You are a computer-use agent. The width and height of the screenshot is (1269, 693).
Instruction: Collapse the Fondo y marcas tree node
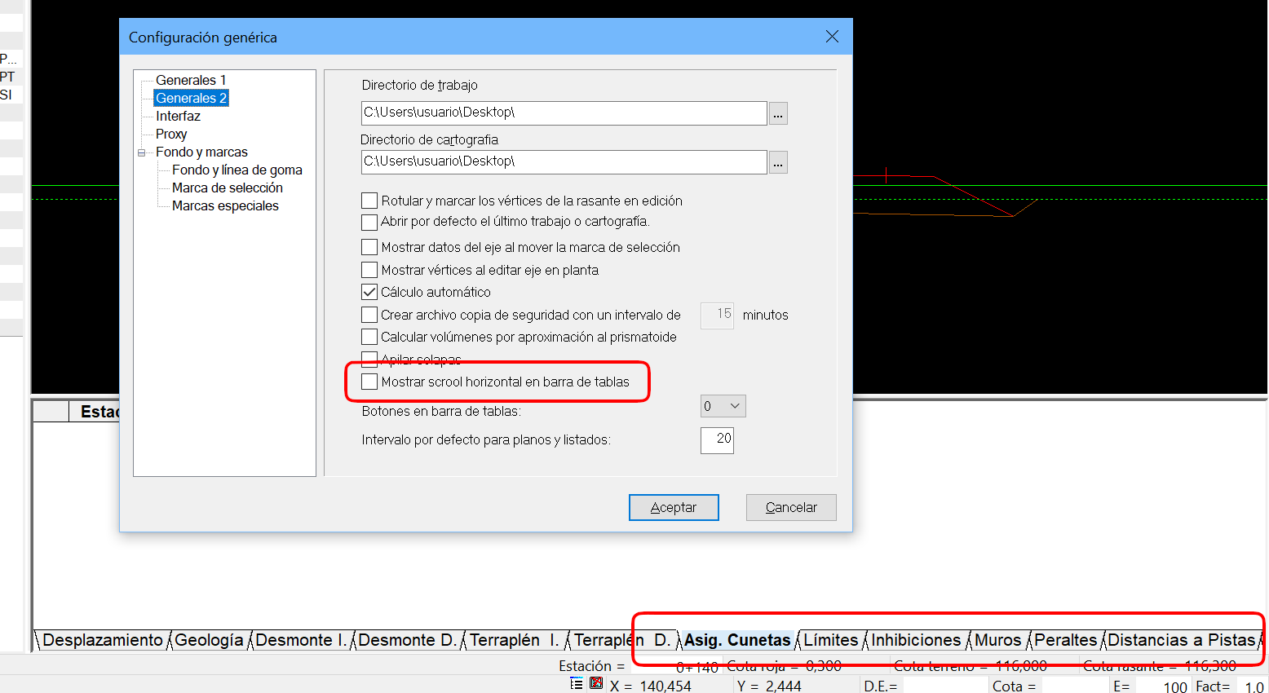pyautogui.click(x=141, y=152)
